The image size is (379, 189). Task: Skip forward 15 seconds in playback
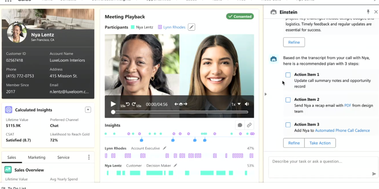[x=134, y=104]
